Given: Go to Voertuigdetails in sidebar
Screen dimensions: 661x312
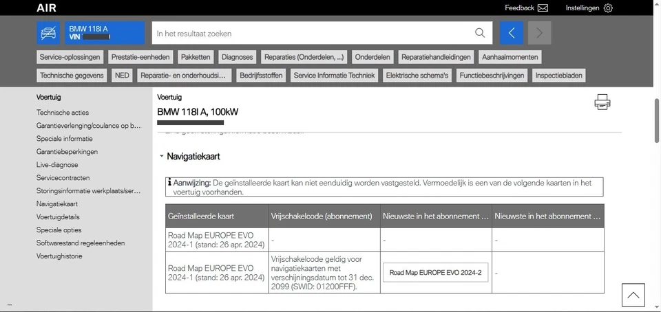Looking at the screenshot, I should pyautogui.click(x=58, y=217).
